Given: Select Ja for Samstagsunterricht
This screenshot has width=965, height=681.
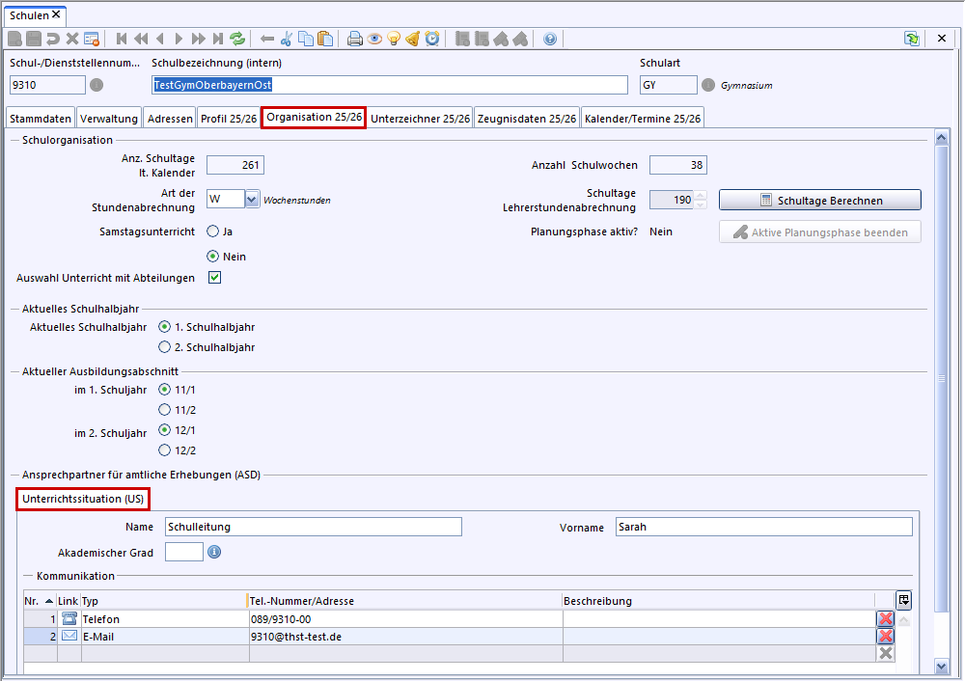Looking at the screenshot, I should point(213,232).
